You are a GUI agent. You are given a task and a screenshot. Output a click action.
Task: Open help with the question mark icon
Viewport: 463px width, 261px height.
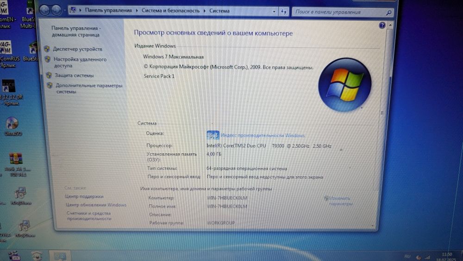click(x=382, y=25)
